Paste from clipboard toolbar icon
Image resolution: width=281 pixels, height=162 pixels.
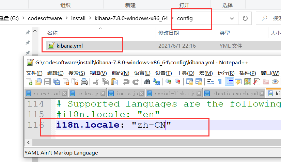[x=114, y=82]
